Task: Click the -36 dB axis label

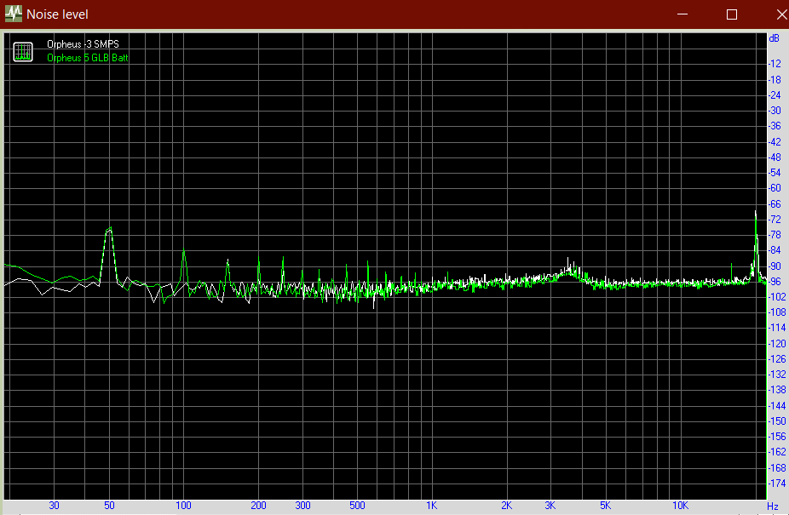Action: 775,126
